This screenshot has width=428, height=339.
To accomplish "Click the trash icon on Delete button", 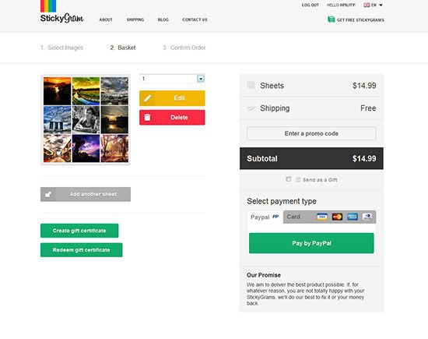I will [147, 117].
